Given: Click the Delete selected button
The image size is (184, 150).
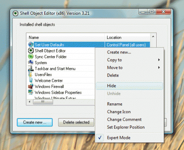Looking at the screenshot, I should coord(76,122).
